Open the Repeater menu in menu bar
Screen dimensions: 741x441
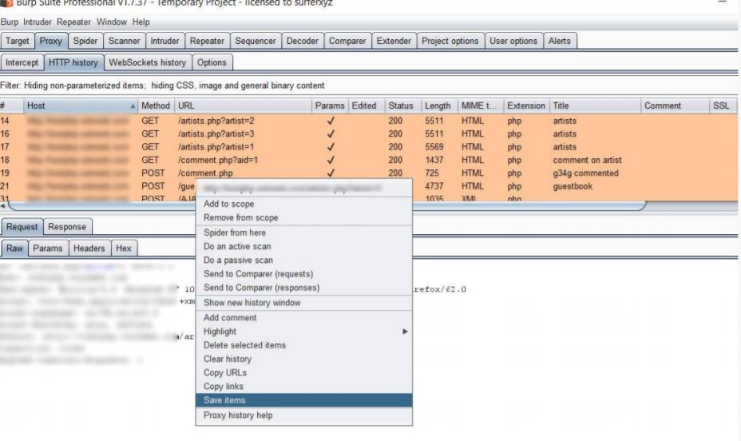point(73,22)
